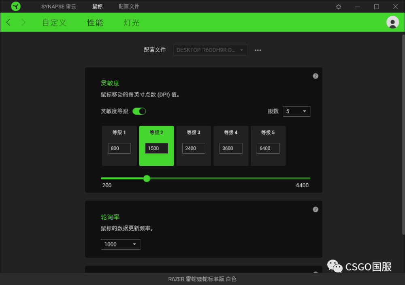Image resolution: width=405 pixels, height=285 pixels.
Task: Open the SYNAPSE 雷云 top tab
Action: [x=59, y=6]
